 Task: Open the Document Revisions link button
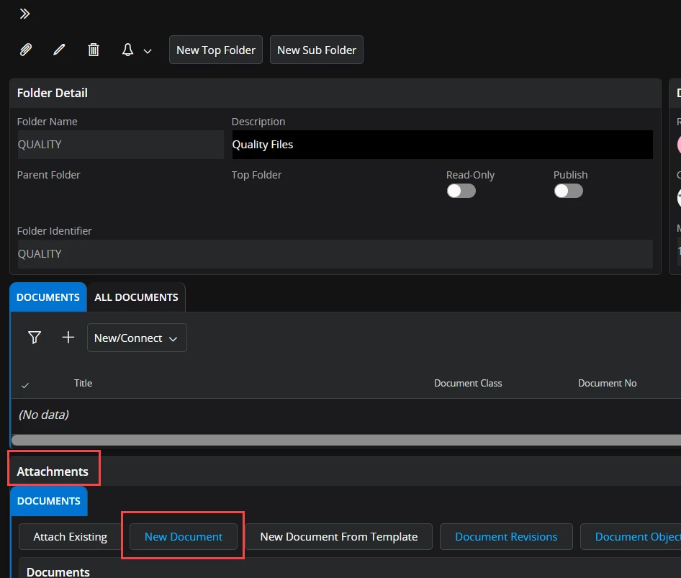pyautogui.click(x=506, y=536)
